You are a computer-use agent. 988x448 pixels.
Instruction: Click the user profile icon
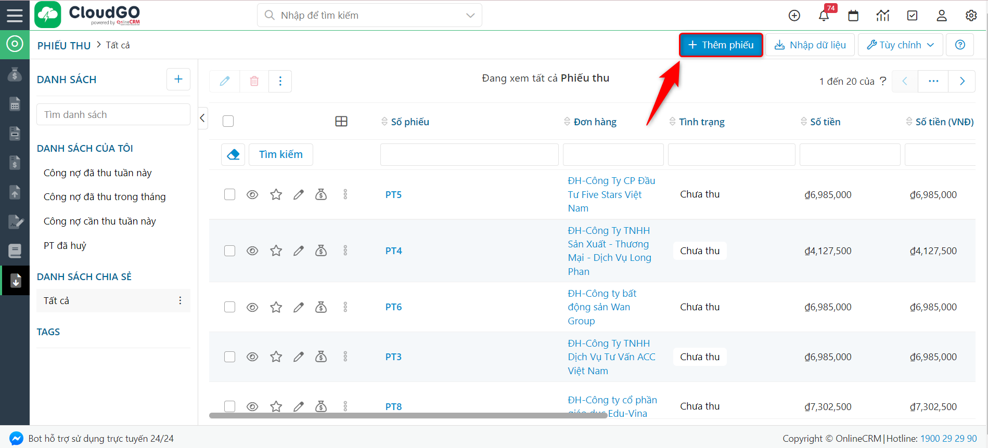click(x=941, y=16)
